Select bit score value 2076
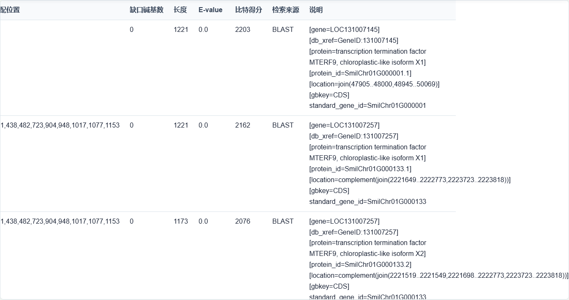Screen dimensions: 569x300 click(243, 222)
